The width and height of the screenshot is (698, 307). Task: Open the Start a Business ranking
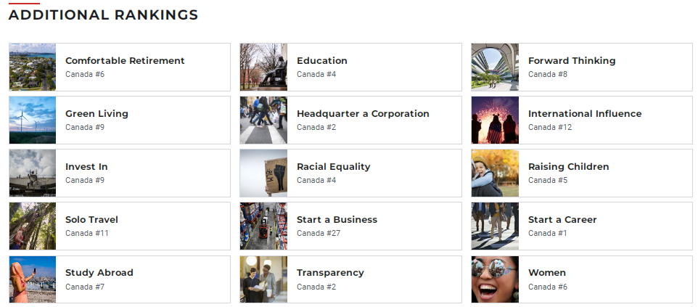337,220
